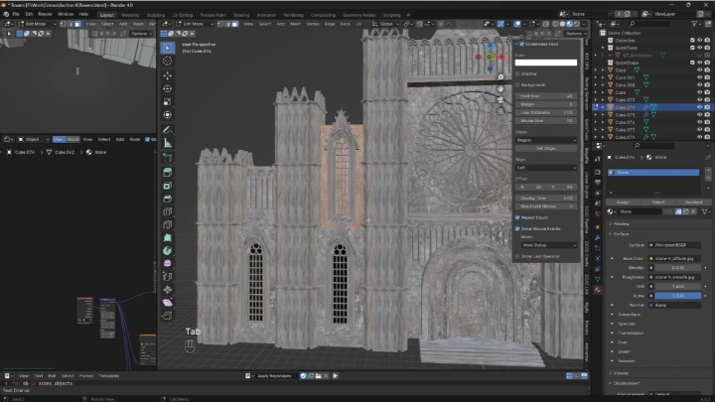Toggle the Repeat Count checkbox
Screen dimensions: 715x402
[517, 217]
